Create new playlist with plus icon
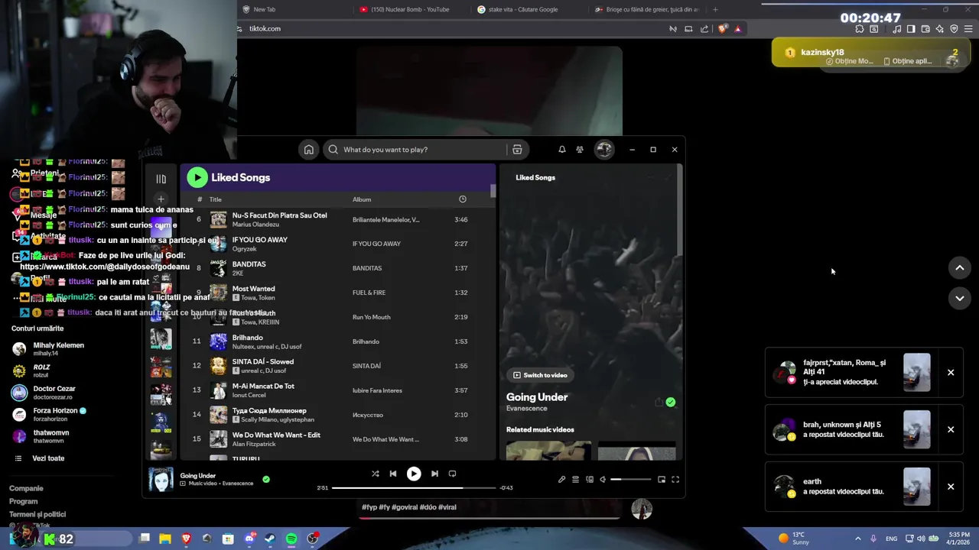 pos(161,199)
